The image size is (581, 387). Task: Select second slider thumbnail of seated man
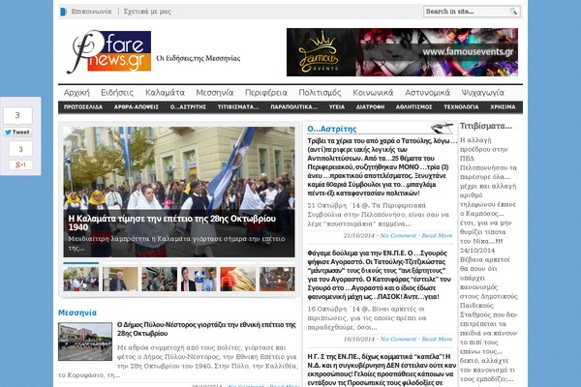coord(120,279)
